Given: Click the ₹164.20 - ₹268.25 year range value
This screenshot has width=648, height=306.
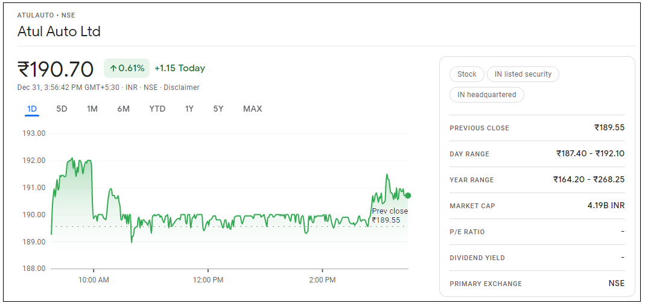Looking at the screenshot, I should tap(589, 179).
